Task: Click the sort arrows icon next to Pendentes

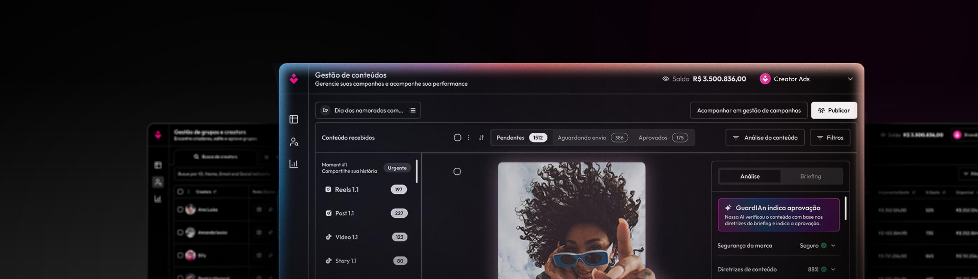Action: tap(481, 138)
